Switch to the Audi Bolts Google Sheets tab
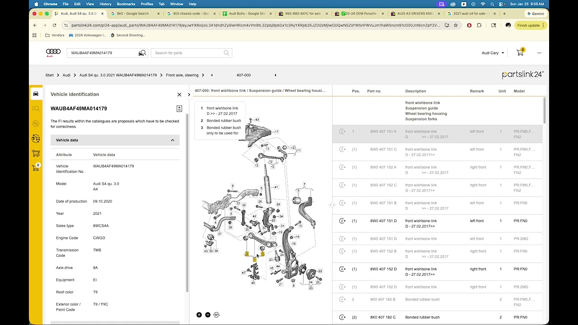578x325 pixels. (x=247, y=14)
